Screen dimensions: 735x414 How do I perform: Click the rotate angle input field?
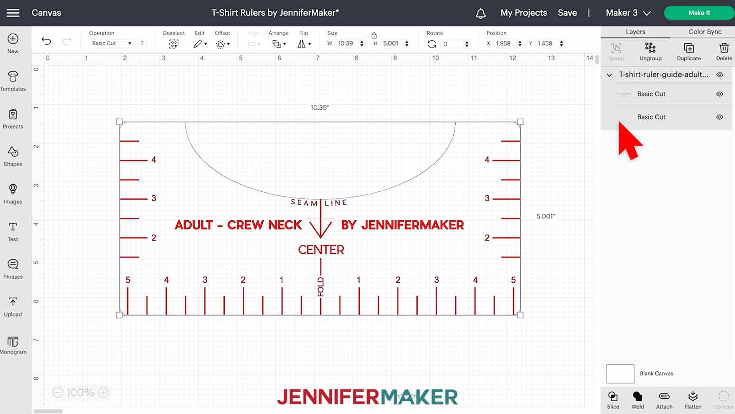click(x=452, y=44)
